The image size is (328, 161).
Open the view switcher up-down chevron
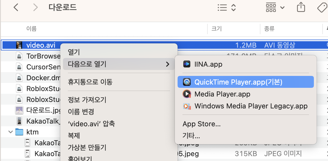(x=233, y=8)
